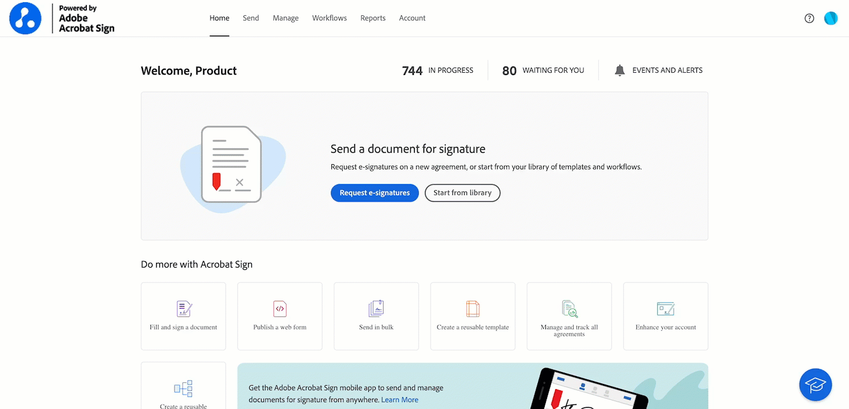Click the Fill and sign document icon
This screenshot has height=409, width=849.
pos(184,308)
